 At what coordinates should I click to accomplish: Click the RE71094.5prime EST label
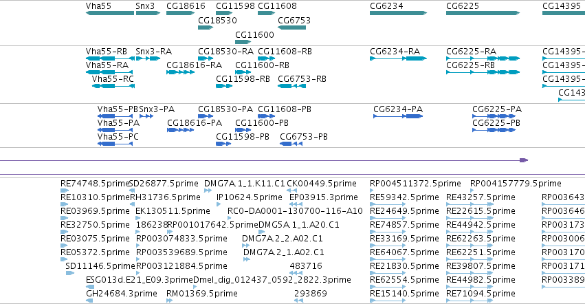click(481, 294)
